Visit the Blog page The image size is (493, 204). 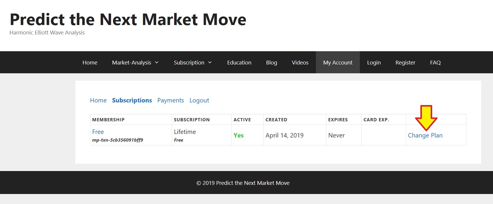point(272,62)
